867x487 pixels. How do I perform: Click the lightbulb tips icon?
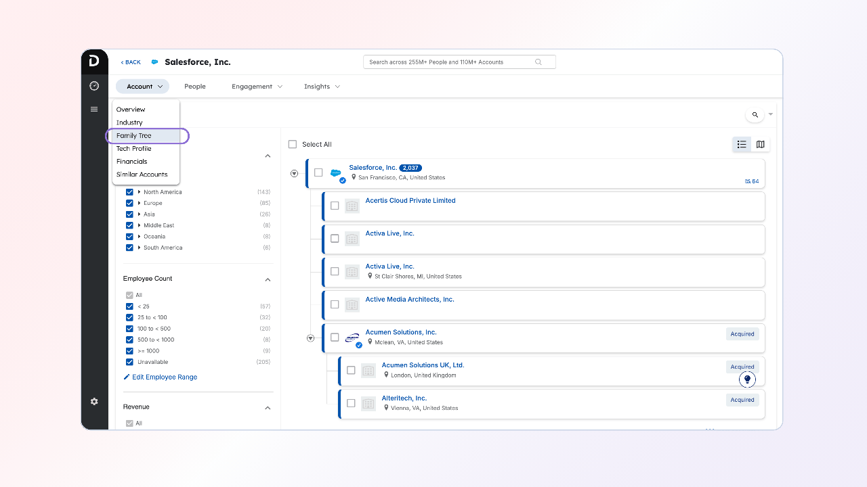tap(747, 379)
